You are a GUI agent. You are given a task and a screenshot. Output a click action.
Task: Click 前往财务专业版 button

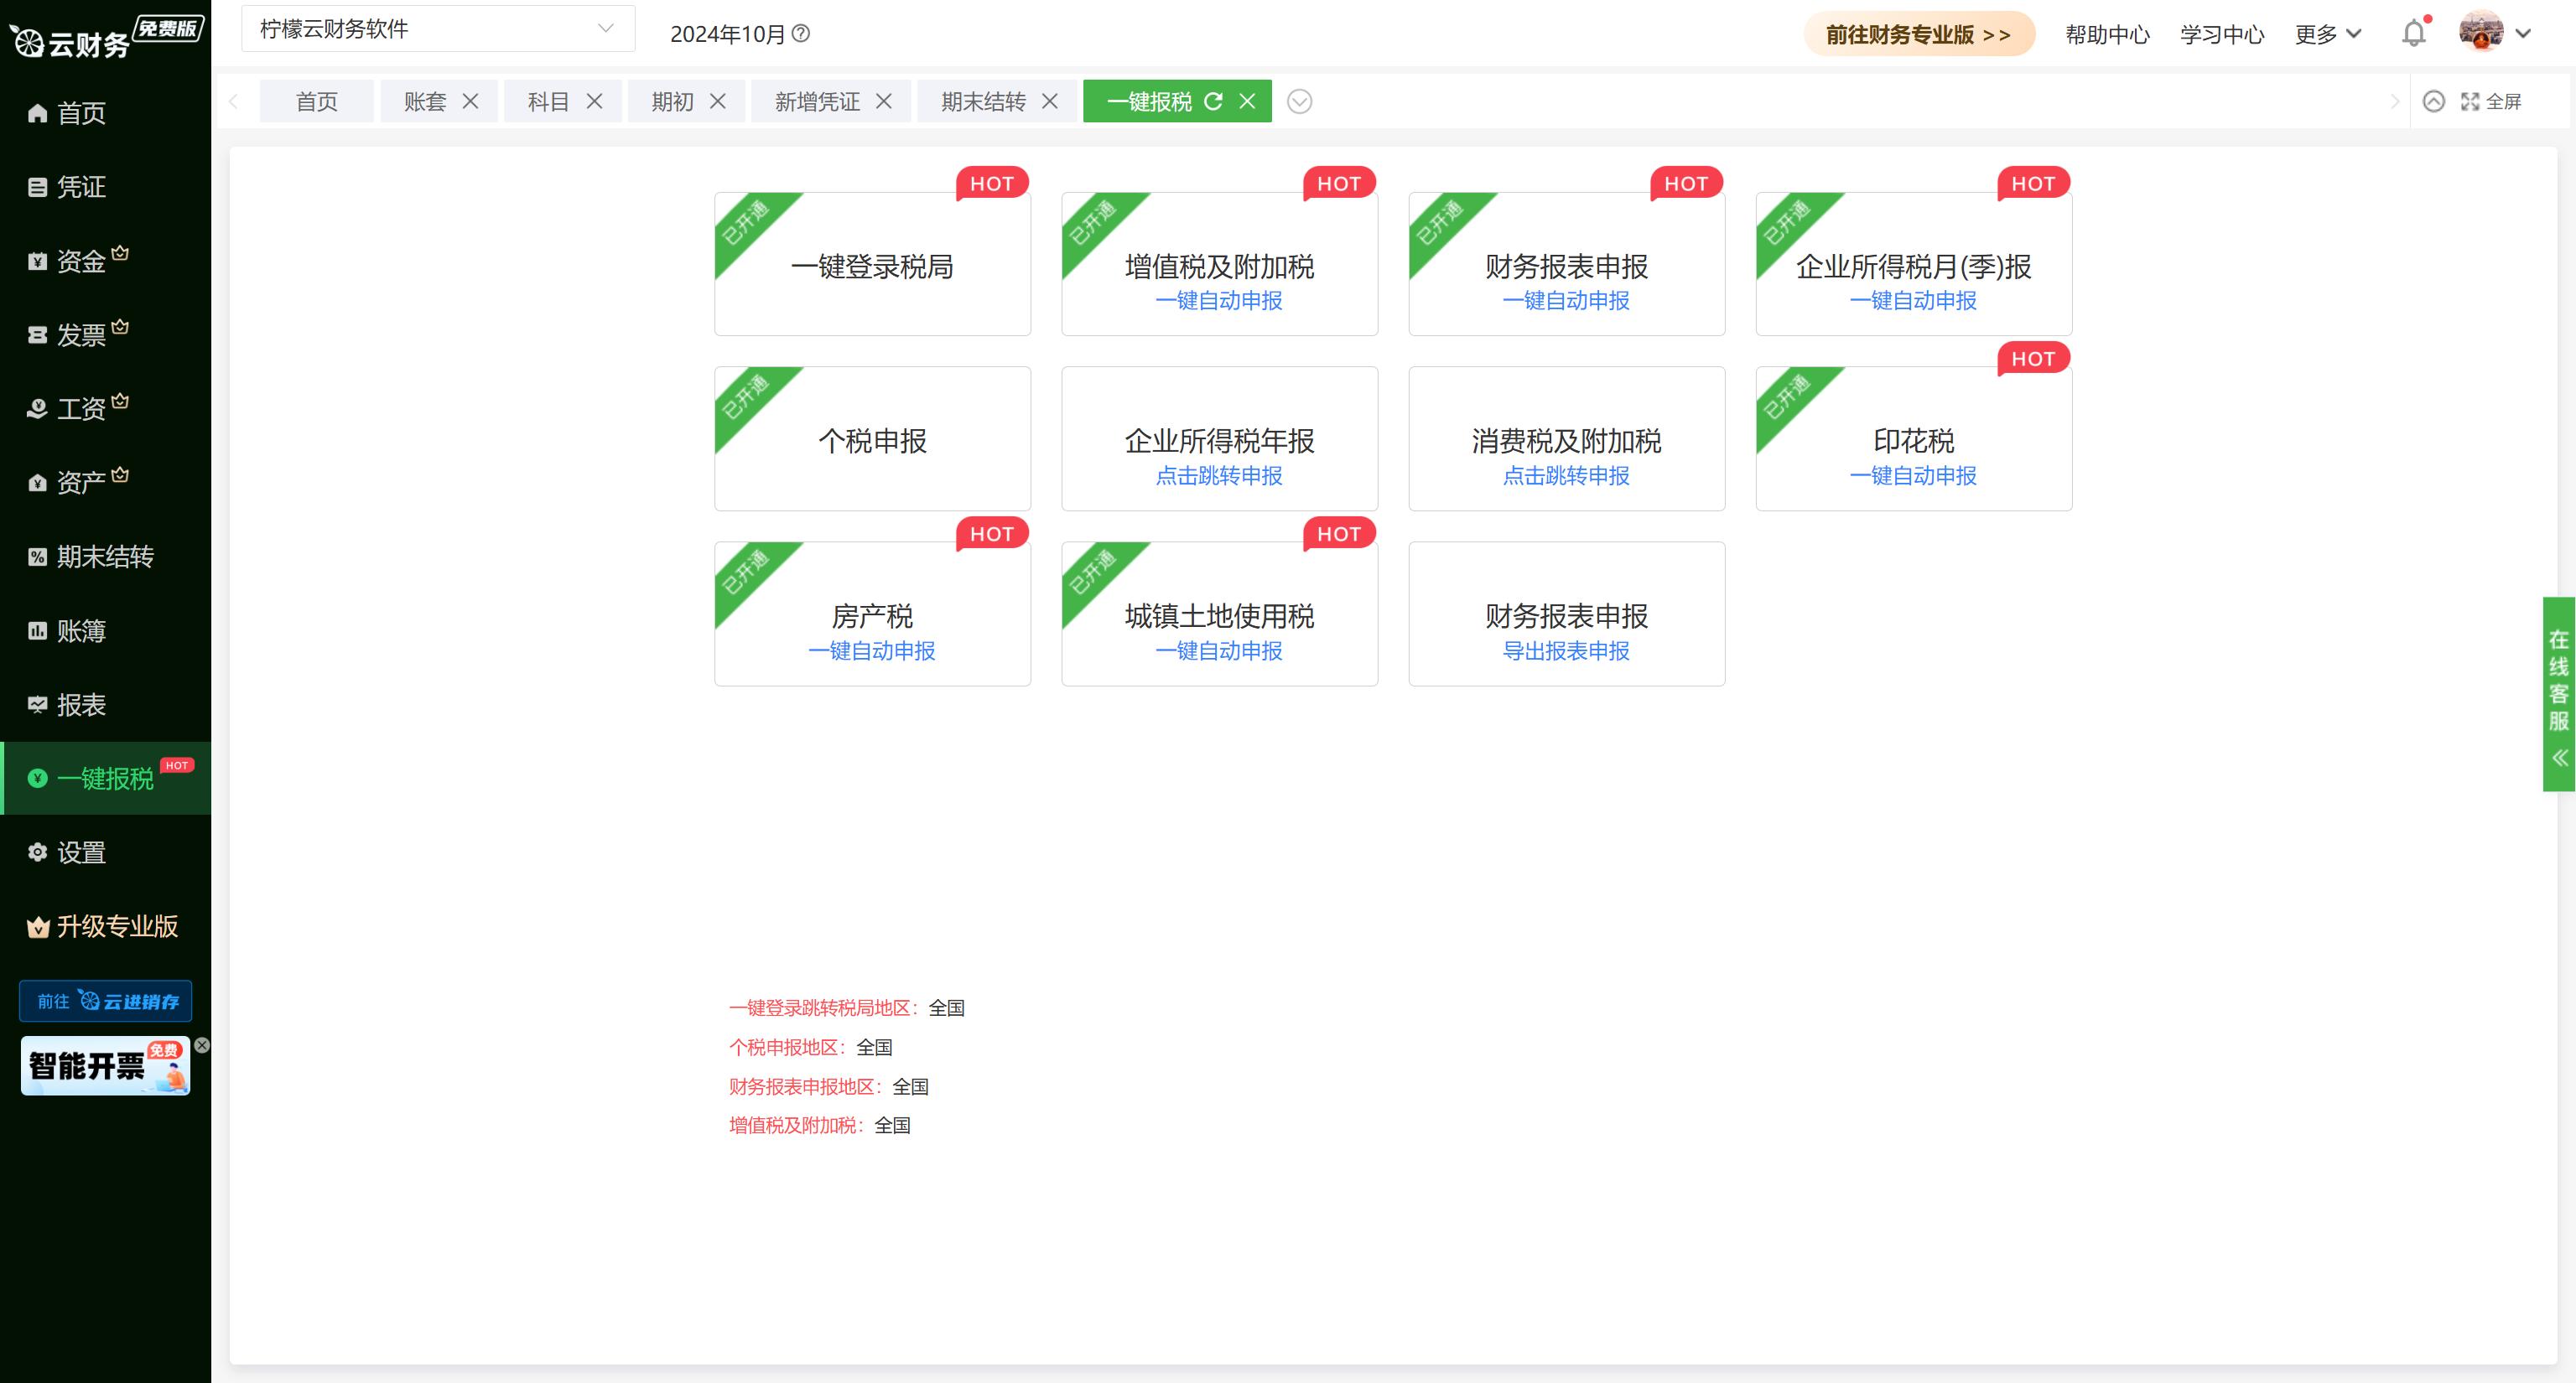1918,33
